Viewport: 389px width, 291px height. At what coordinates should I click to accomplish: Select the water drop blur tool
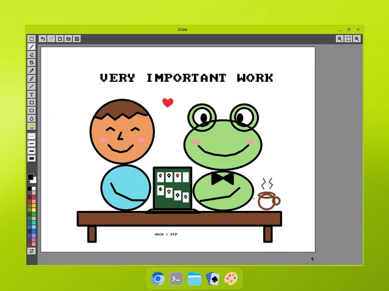click(32, 118)
